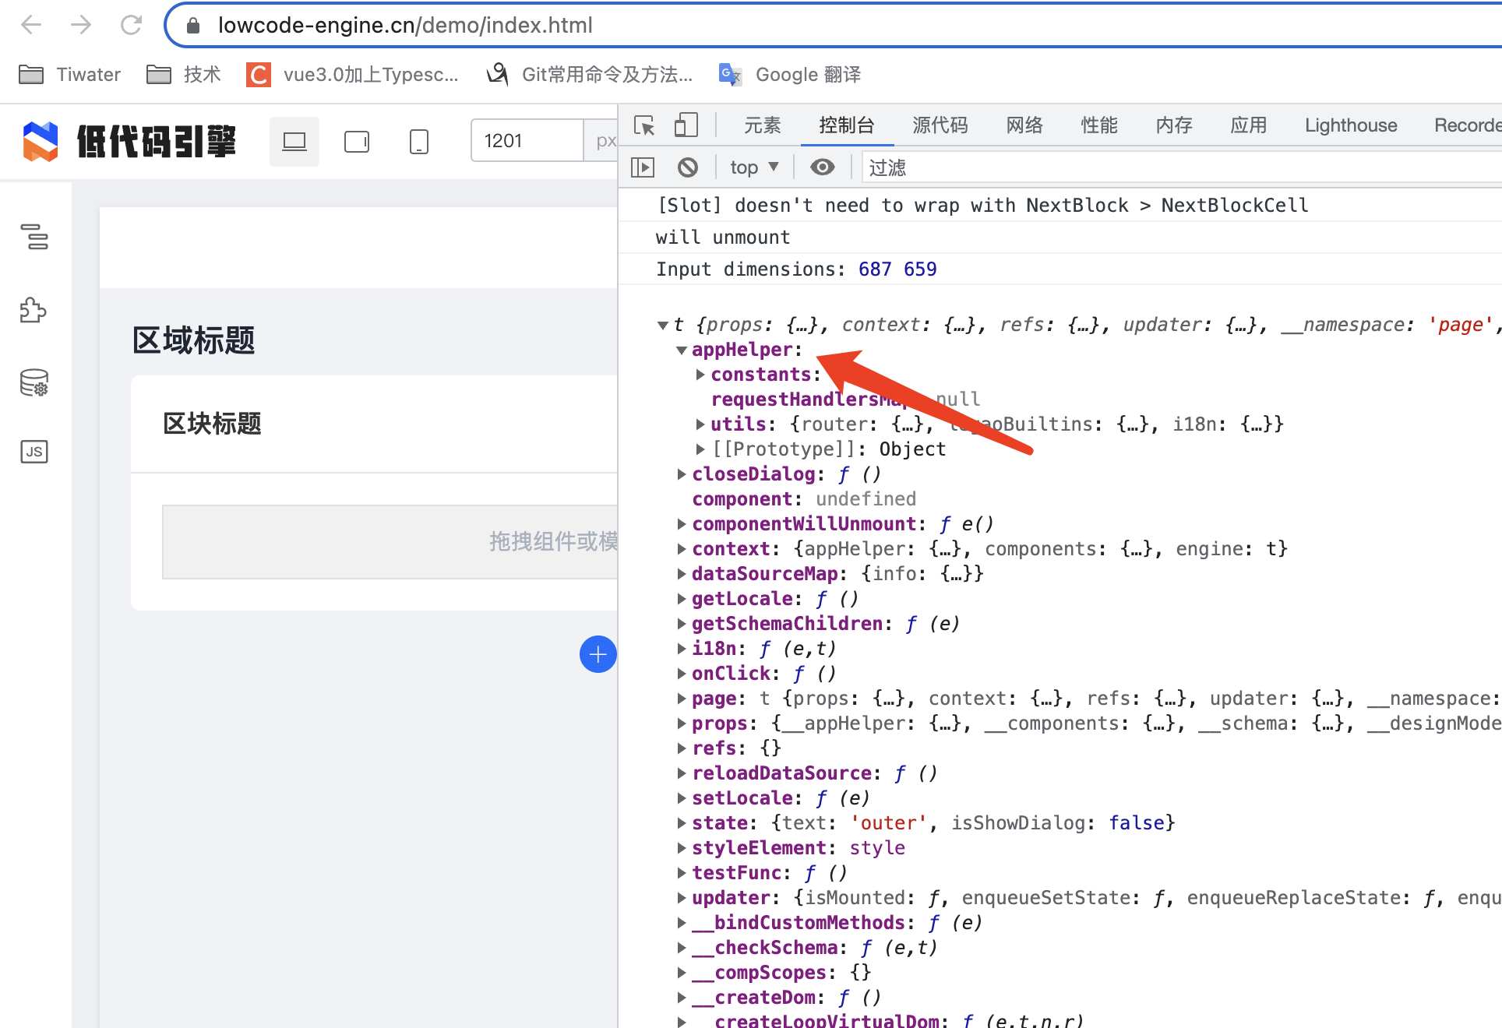Open the component library puzzle icon
This screenshot has width=1502, height=1028.
(33, 309)
